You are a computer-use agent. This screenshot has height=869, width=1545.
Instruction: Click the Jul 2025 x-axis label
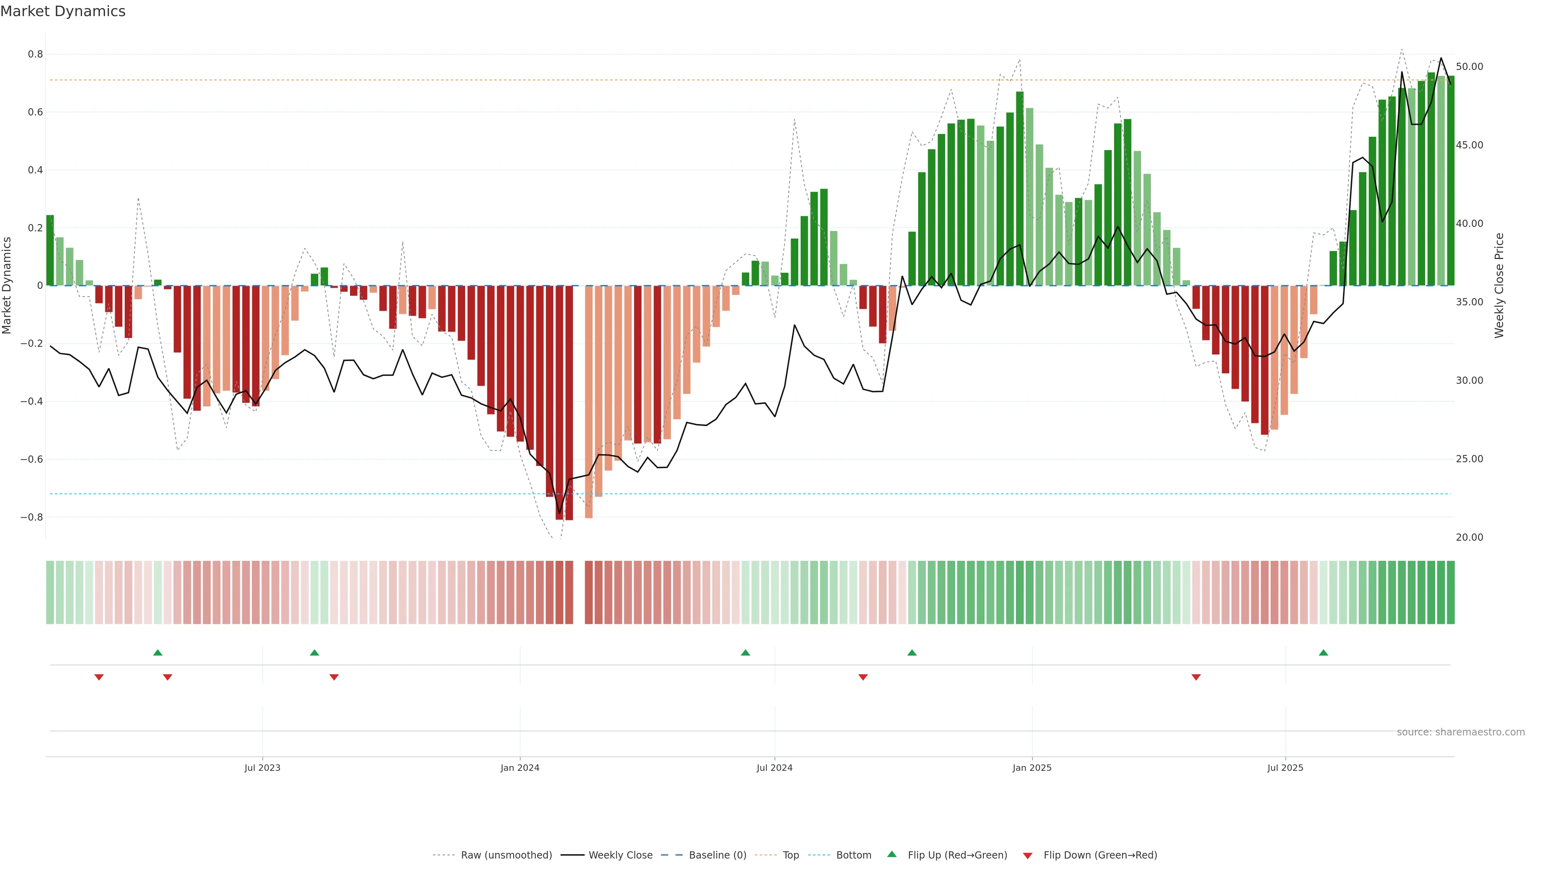1285,768
